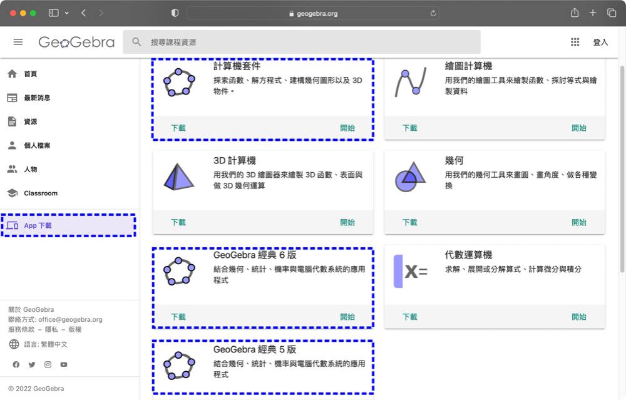Click 開始 for 3D 計算機
626x400 pixels.
pyautogui.click(x=347, y=222)
